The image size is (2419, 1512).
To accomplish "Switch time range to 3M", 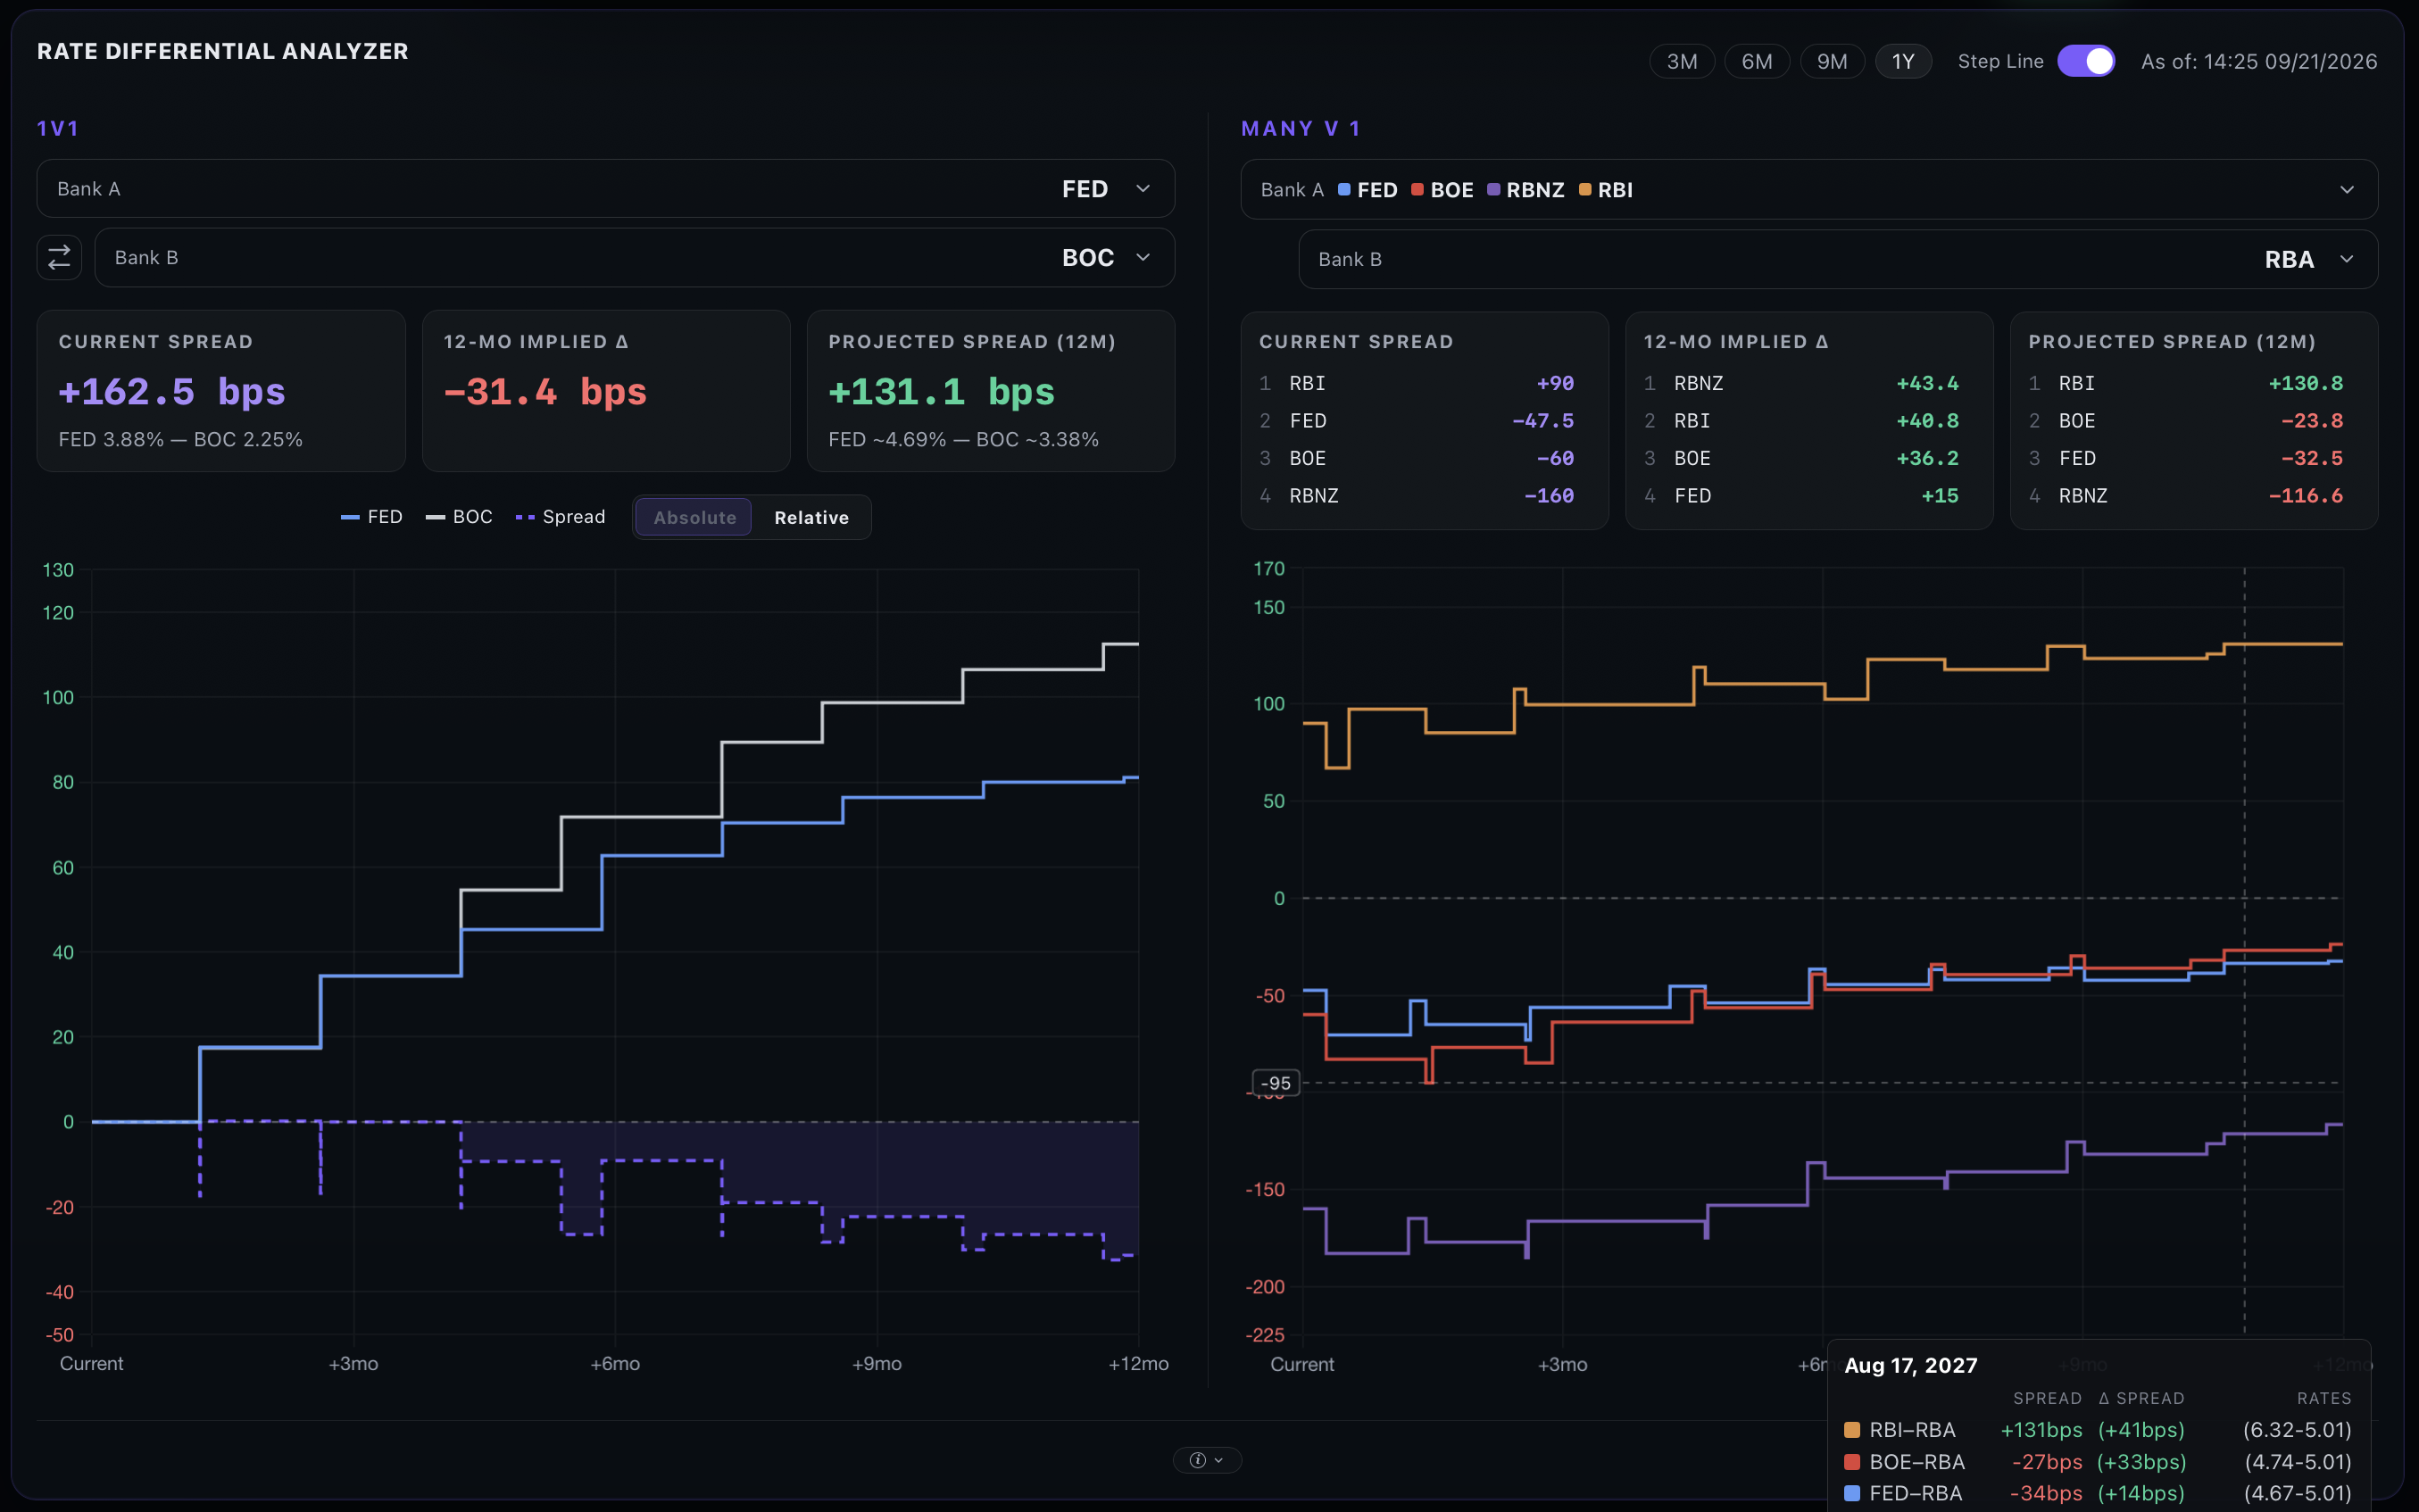I will (1682, 61).
